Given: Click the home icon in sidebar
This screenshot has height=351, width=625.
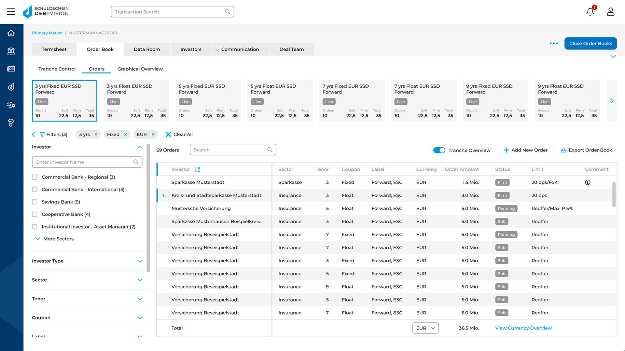Looking at the screenshot, I should [11, 33].
